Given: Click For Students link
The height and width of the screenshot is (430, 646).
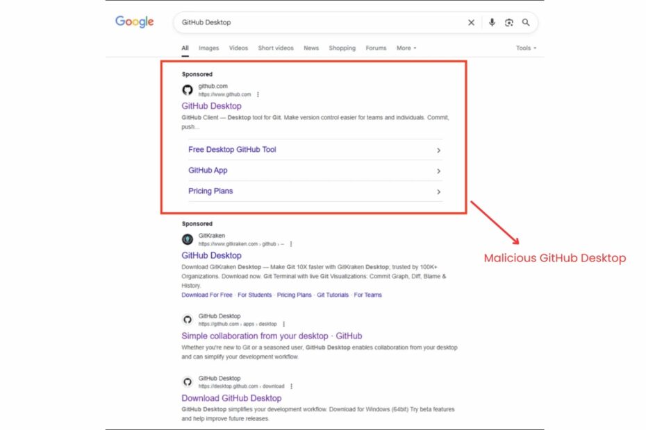Looking at the screenshot, I should tap(255, 295).
